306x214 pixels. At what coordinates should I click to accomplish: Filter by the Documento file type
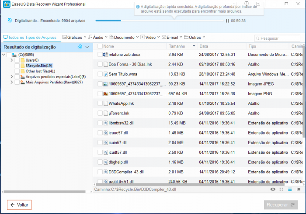tap(122, 37)
